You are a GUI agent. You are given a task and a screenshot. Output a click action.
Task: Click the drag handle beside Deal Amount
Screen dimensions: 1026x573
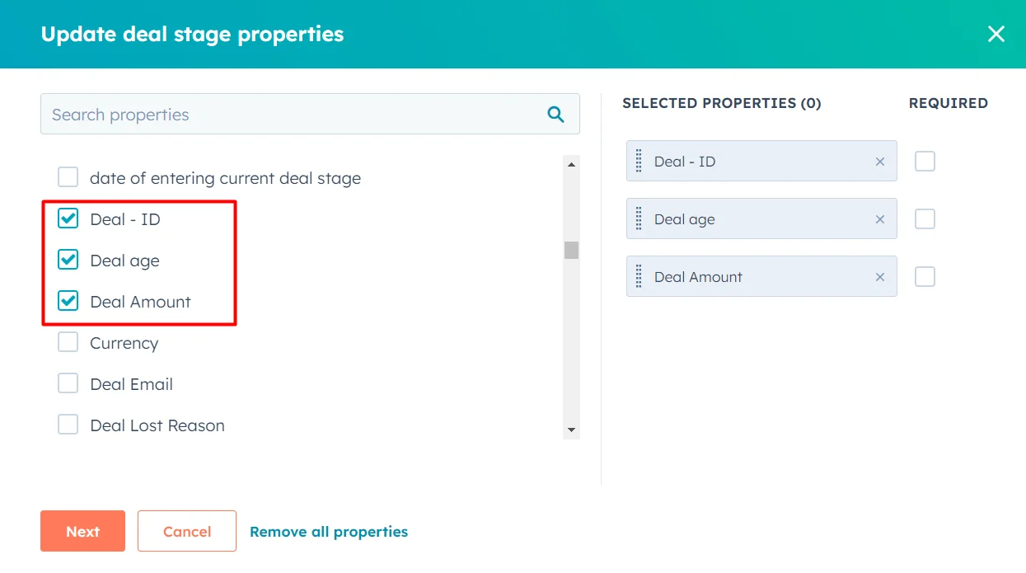point(639,276)
